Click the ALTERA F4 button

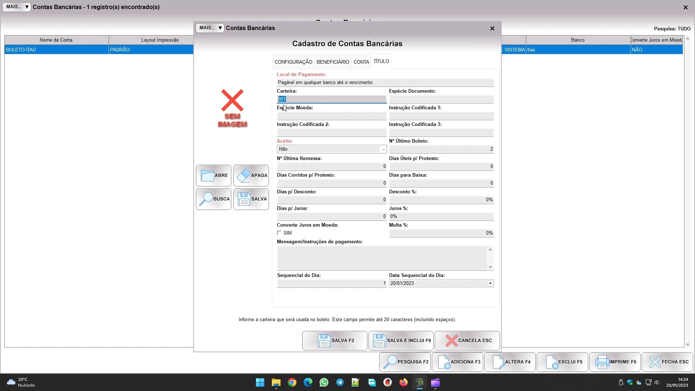510,362
